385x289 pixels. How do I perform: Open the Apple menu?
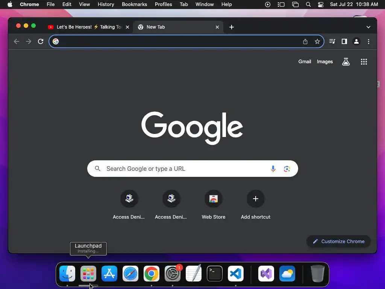click(x=10, y=5)
